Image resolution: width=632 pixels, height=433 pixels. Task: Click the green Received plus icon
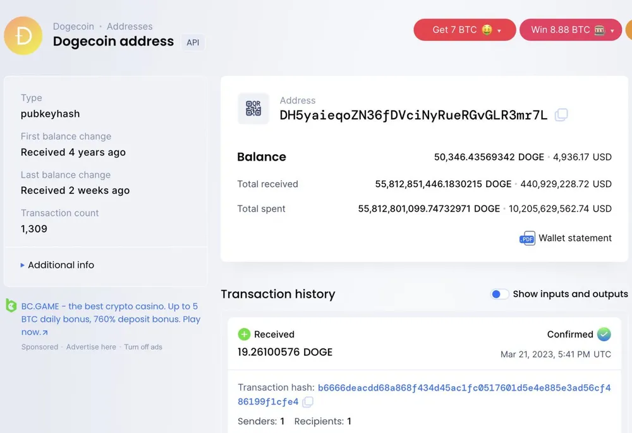pyautogui.click(x=244, y=334)
